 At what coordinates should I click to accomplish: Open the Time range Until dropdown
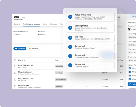coord(132,45)
